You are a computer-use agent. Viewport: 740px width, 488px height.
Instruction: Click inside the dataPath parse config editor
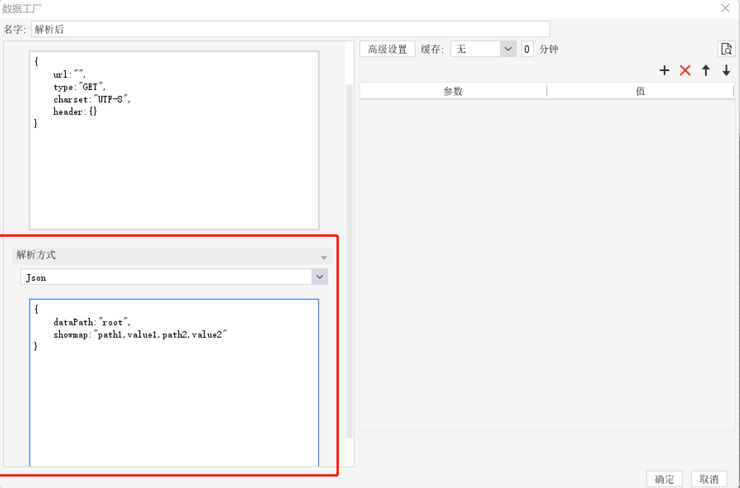174,396
